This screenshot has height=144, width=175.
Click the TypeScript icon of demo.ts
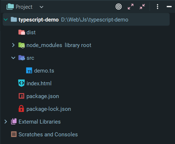click(29, 70)
